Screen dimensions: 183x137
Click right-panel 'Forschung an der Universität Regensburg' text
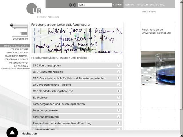pyautogui.click(x=156, y=31)
